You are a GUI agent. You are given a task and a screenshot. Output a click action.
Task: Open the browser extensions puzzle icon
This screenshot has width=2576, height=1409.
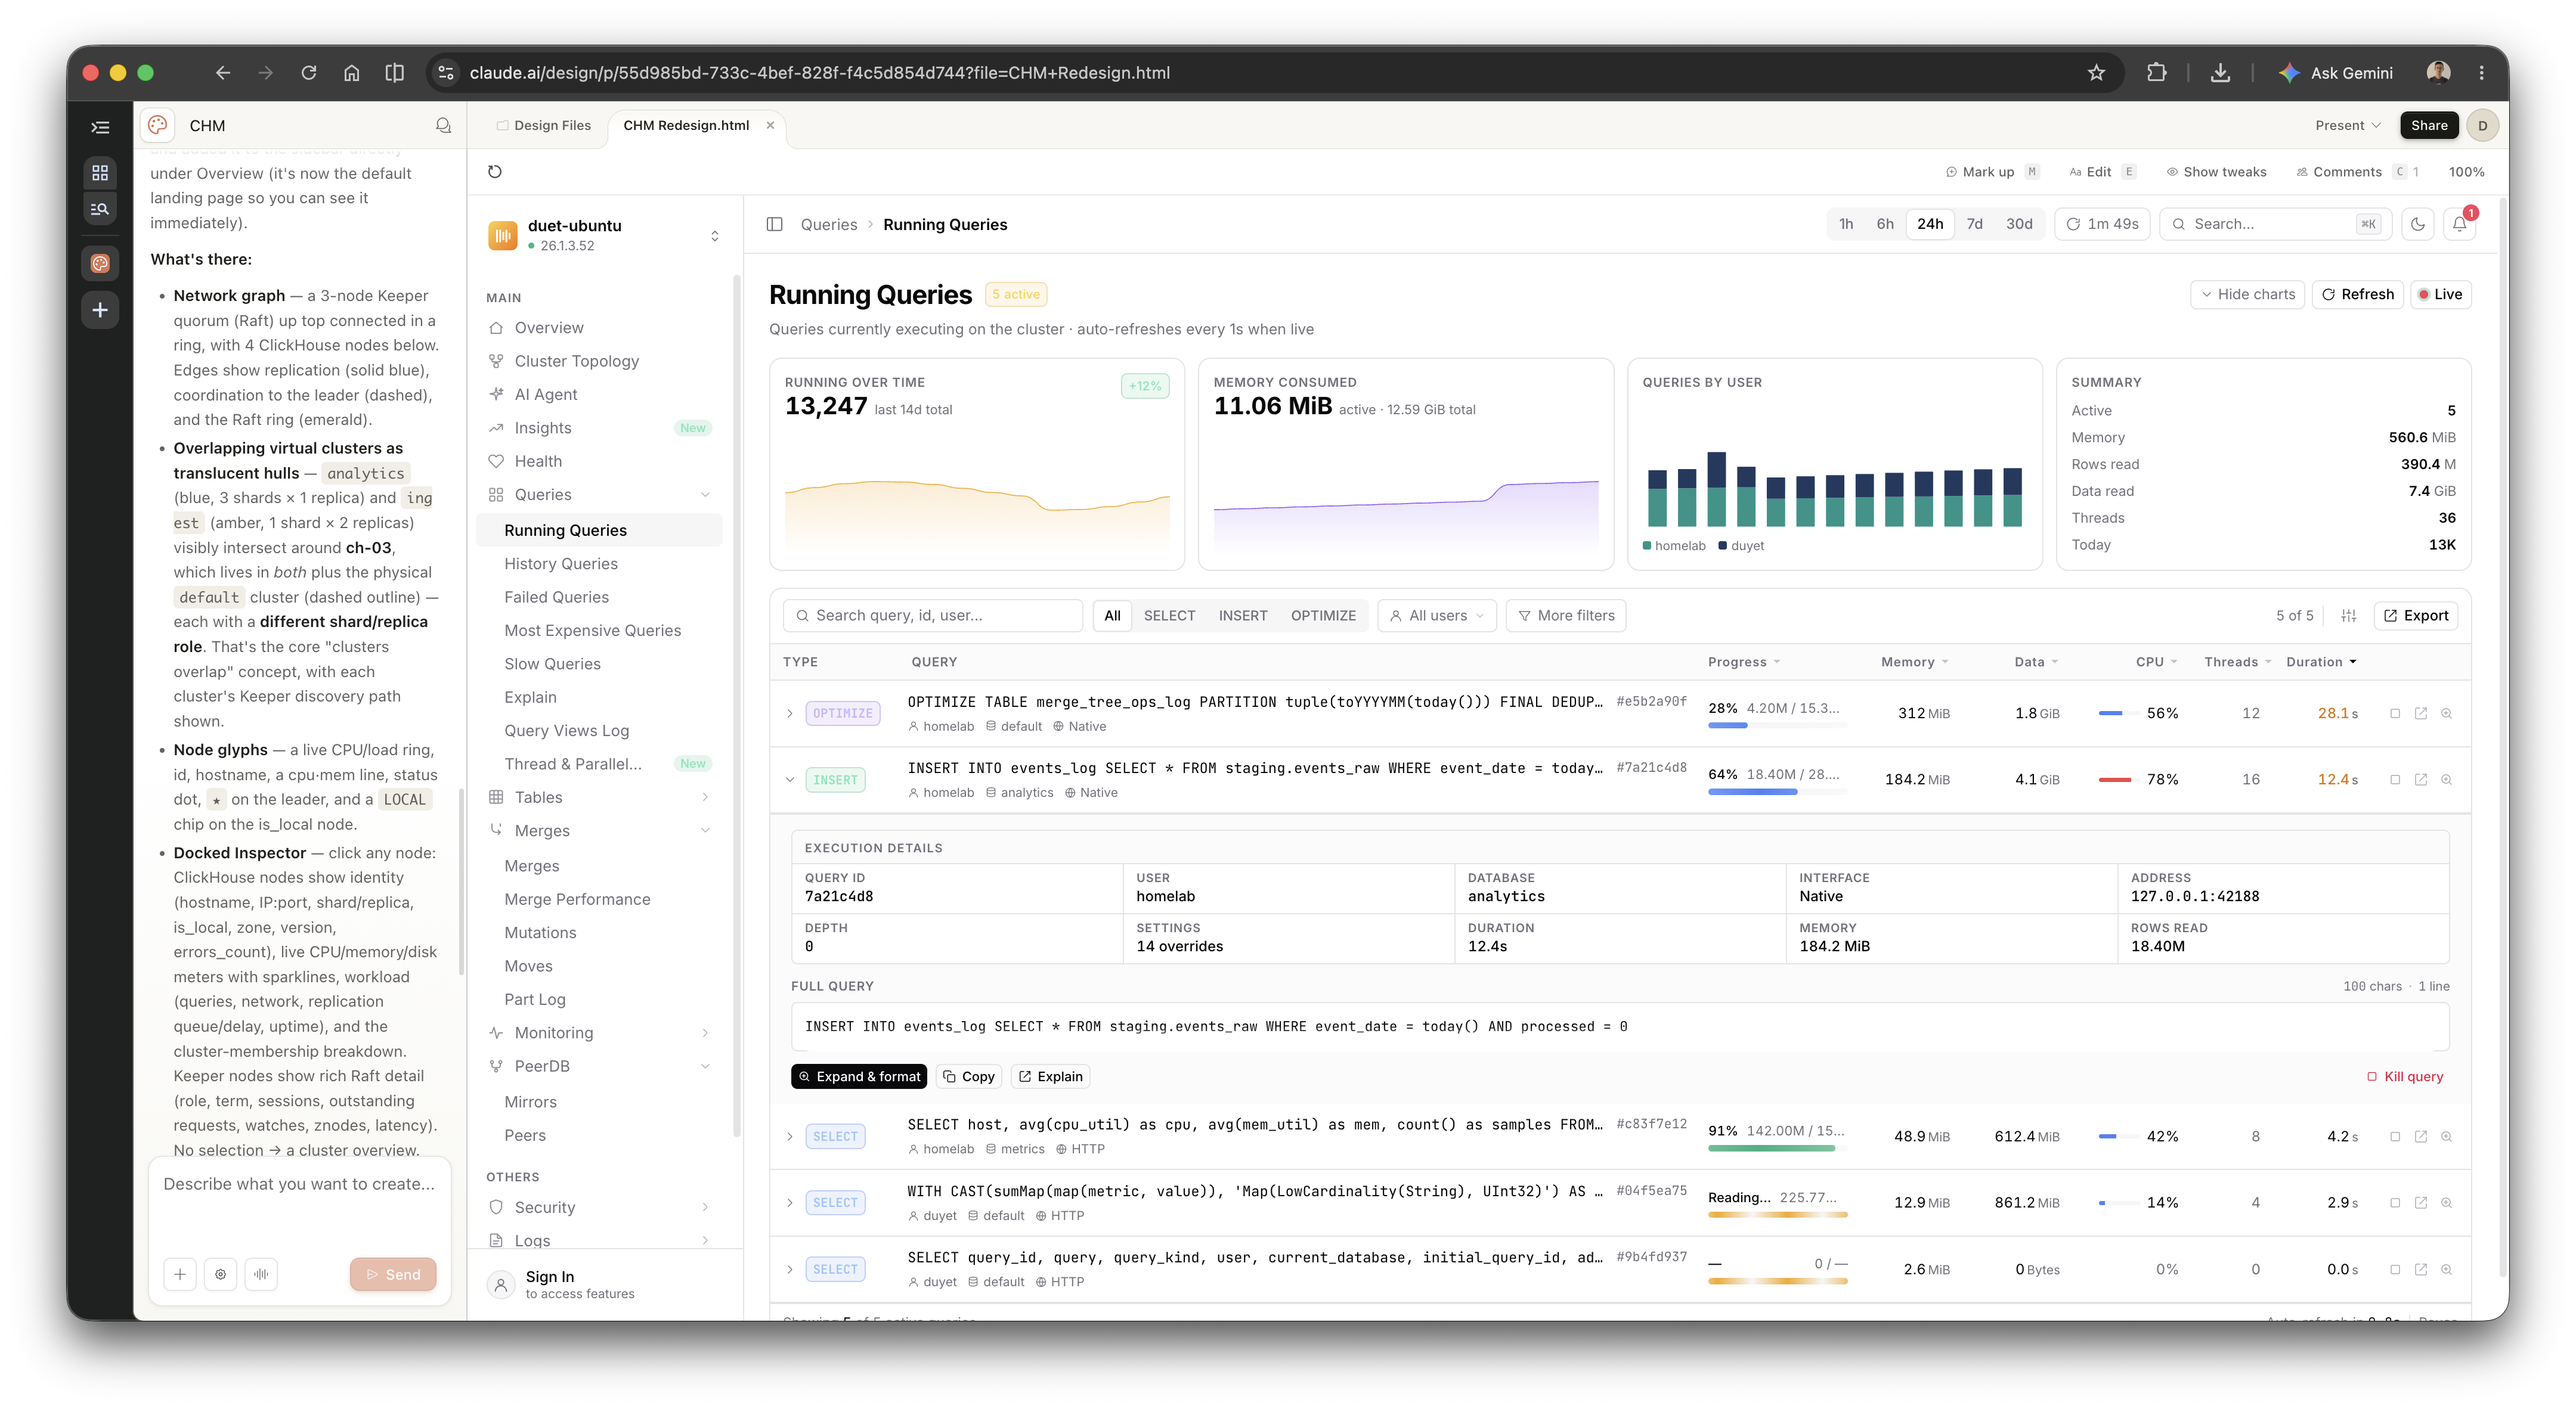pos(2157,73)
